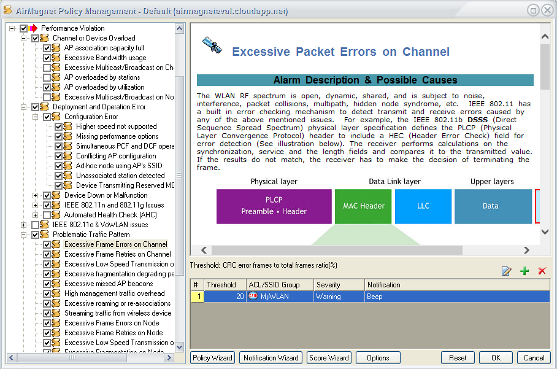Screen dimensions: 557x369
Task: Select Excessive Frame Errors on Node item
Action: click(112, 323)
